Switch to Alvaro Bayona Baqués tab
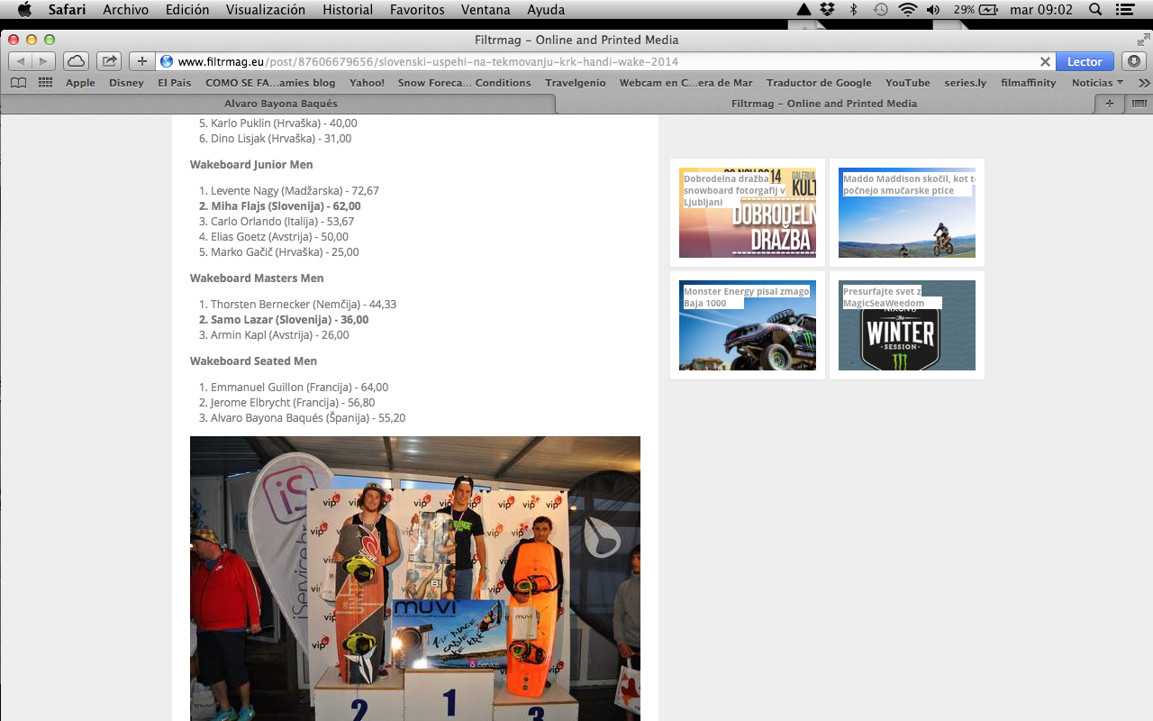Image resolution: width=1153 pixels, height=721 pixels. pos(280,104)
